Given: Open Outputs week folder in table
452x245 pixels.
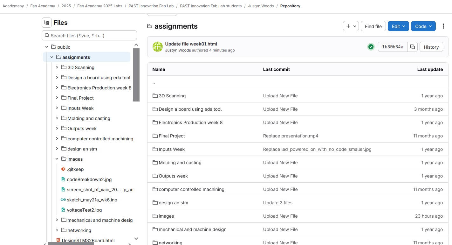Looking at the screenshot, I should pyautogui.click(x=173, y=176).
